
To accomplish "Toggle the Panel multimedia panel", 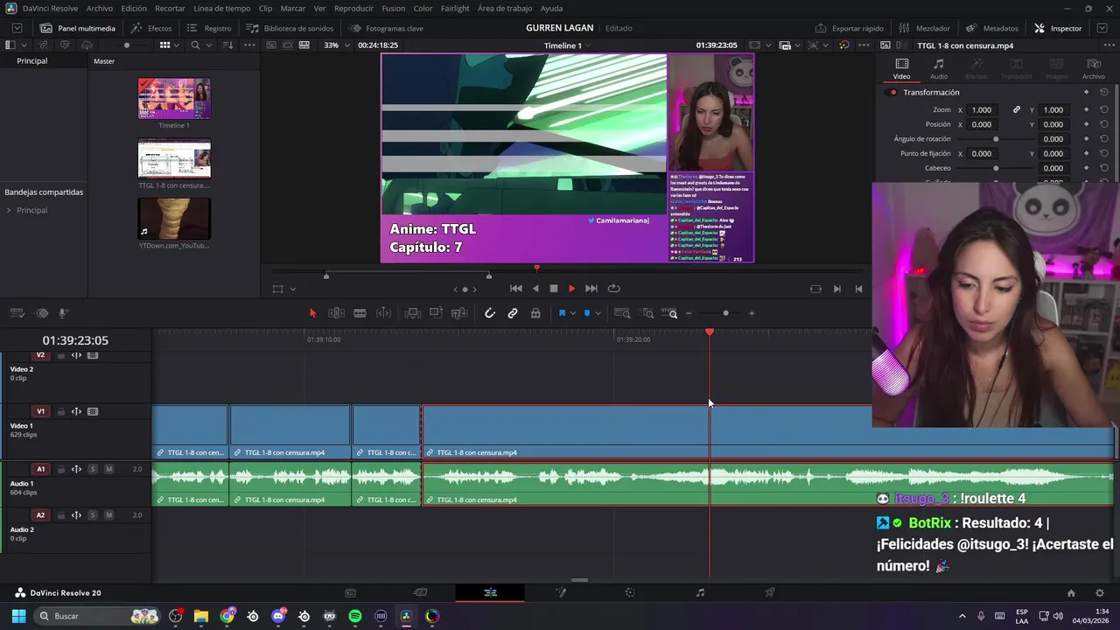I will [x=78, y=28].
